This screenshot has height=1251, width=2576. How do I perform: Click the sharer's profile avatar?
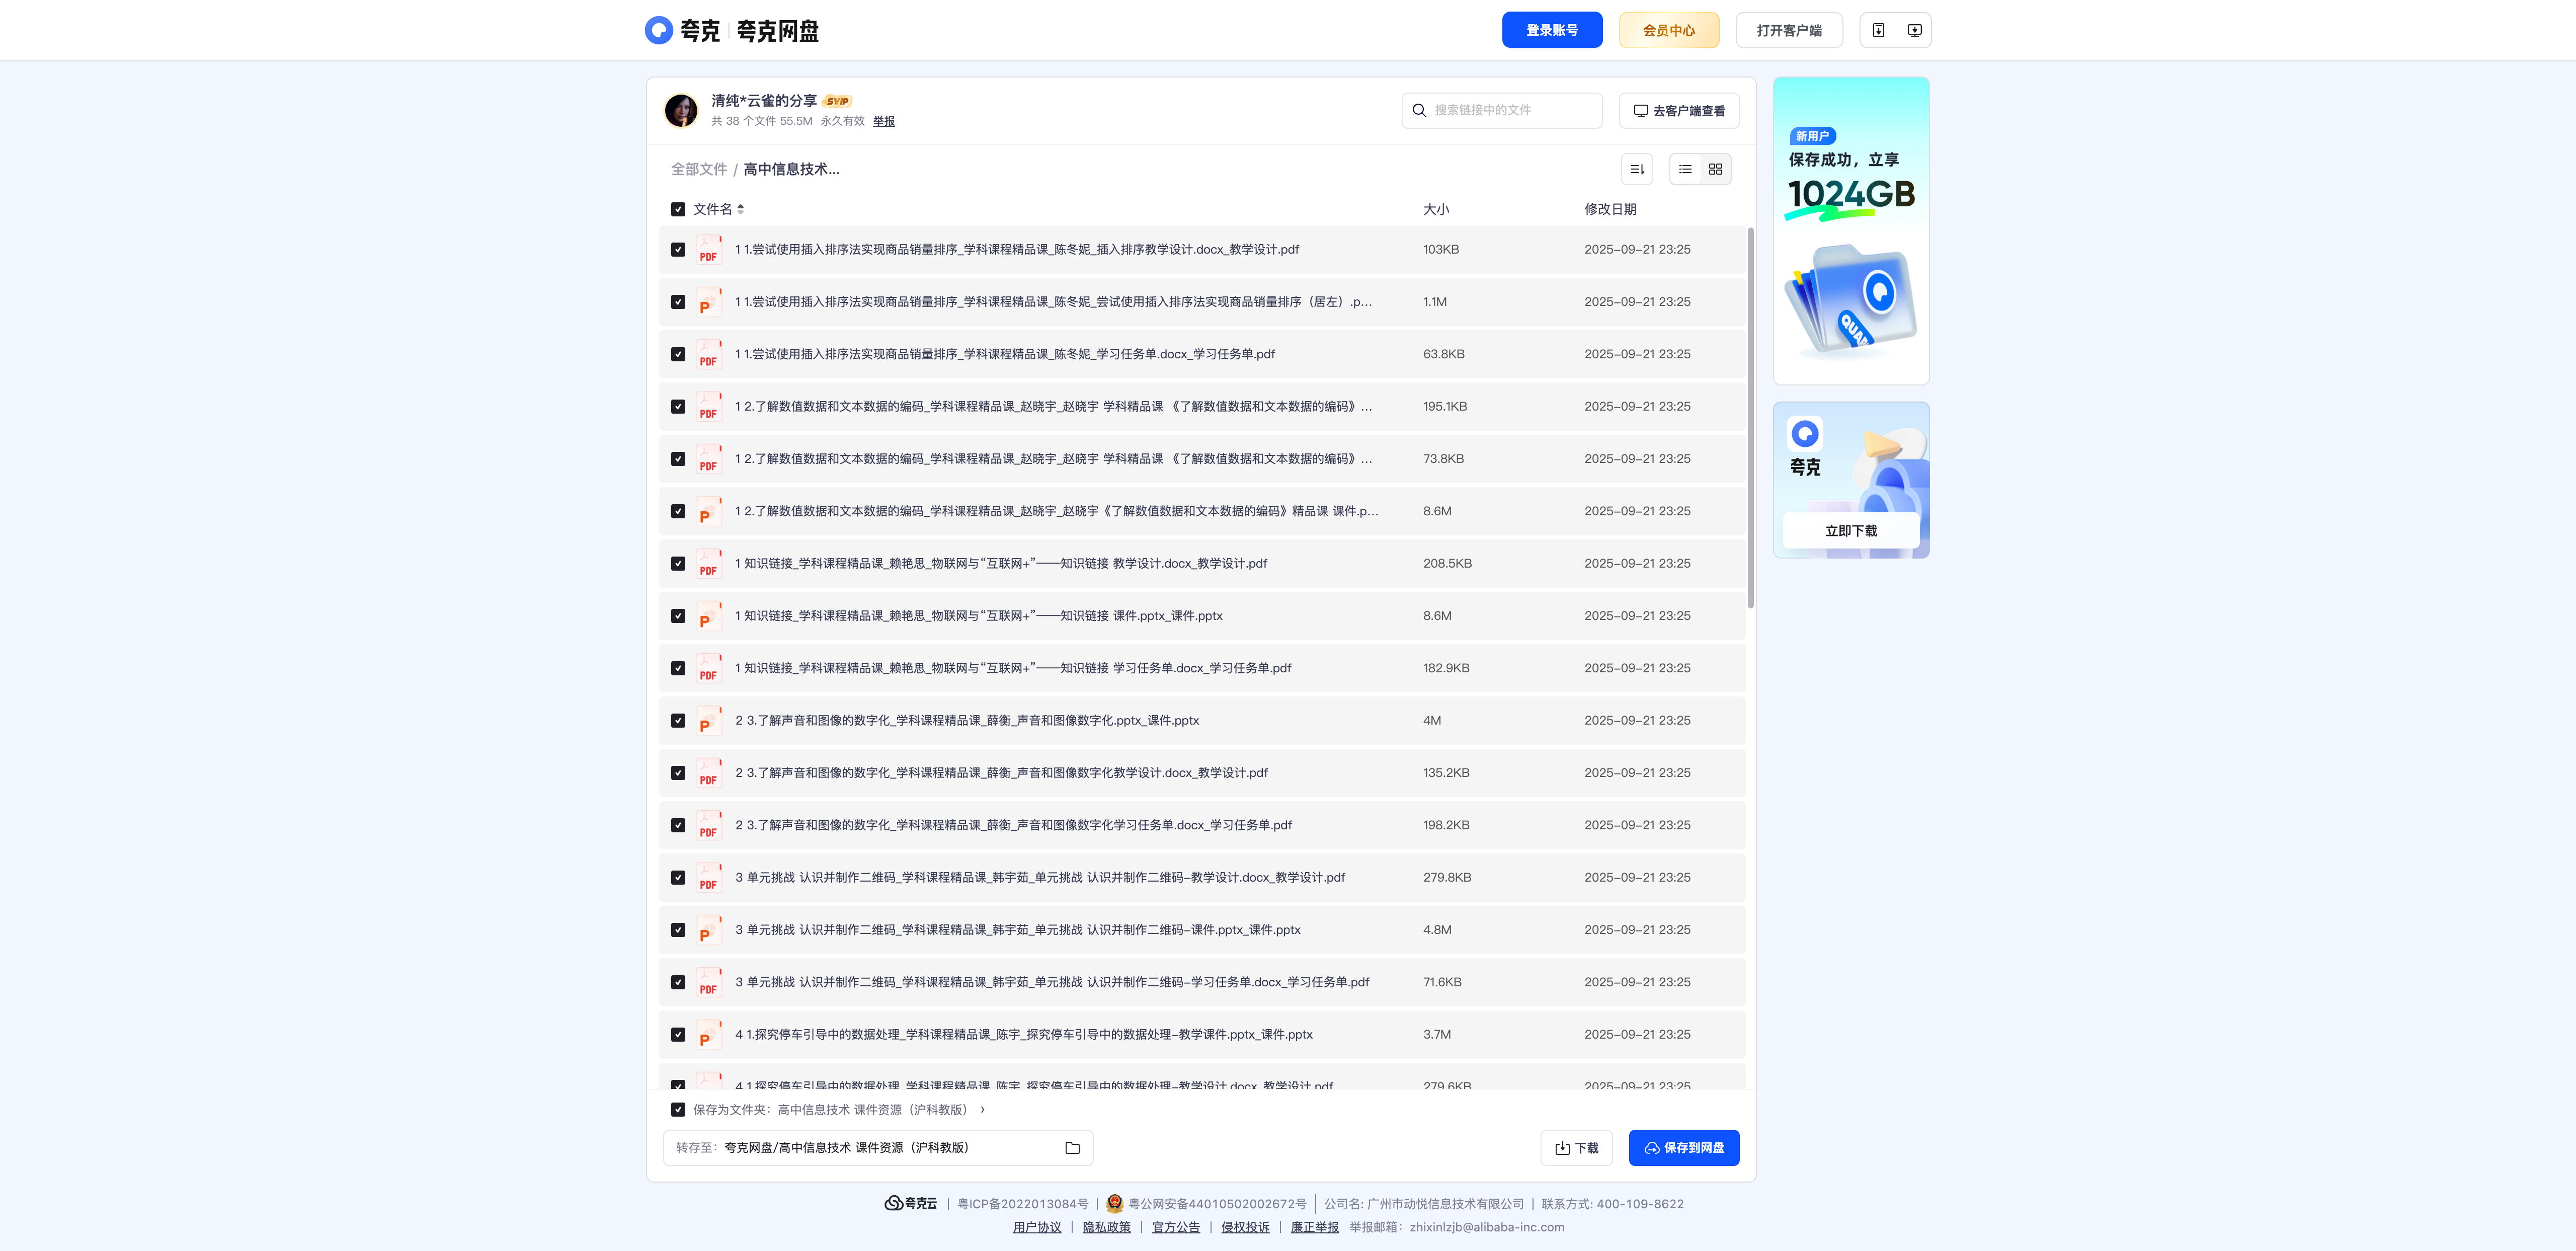(x=681, y=110)
